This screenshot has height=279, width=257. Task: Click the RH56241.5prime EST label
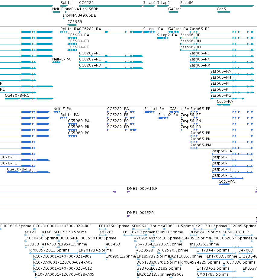tap(205, 232)
